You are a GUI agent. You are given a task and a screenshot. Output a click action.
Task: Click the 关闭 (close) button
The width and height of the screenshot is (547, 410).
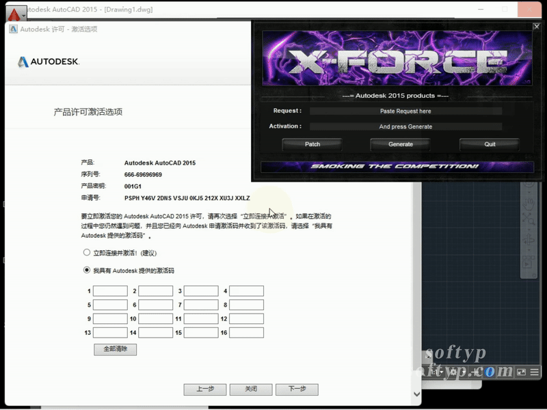coord(251,389)
